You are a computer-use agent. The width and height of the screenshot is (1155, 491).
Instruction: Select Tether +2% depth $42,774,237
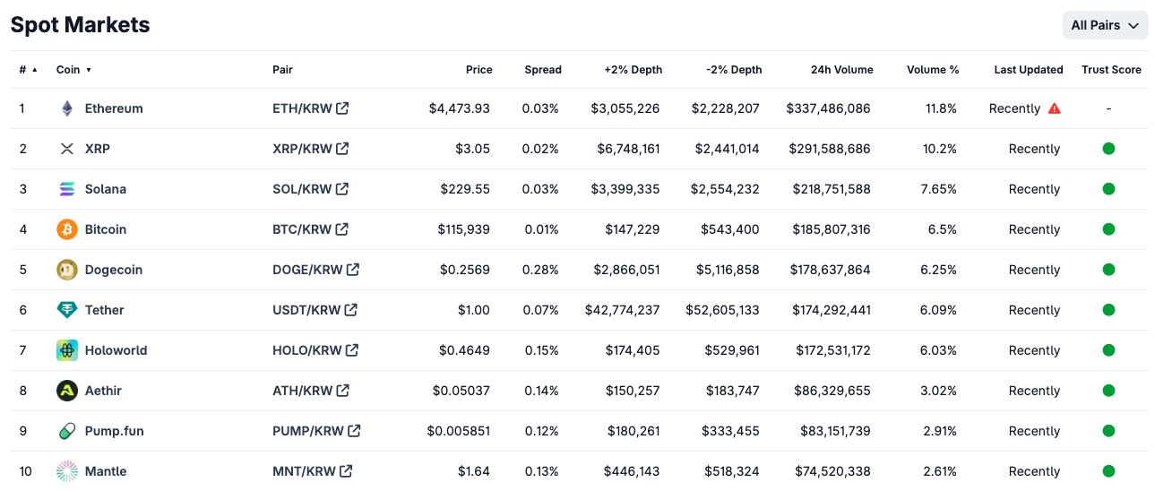pos(622,310)
